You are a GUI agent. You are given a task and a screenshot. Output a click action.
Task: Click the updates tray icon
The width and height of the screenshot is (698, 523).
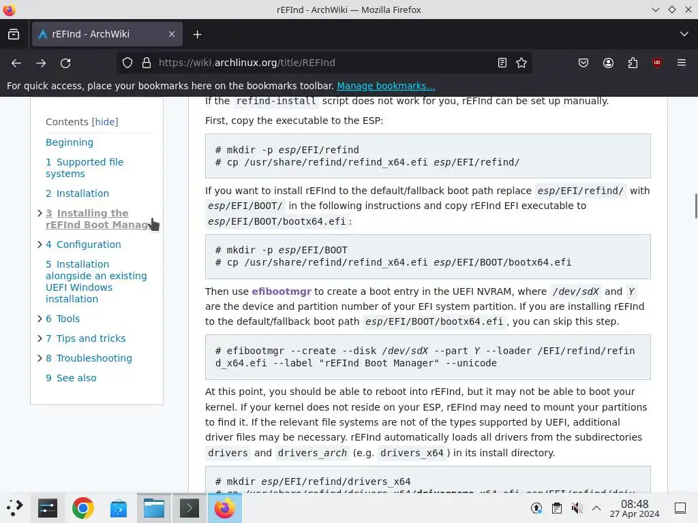pyautogui.click(x=536, y=508)
